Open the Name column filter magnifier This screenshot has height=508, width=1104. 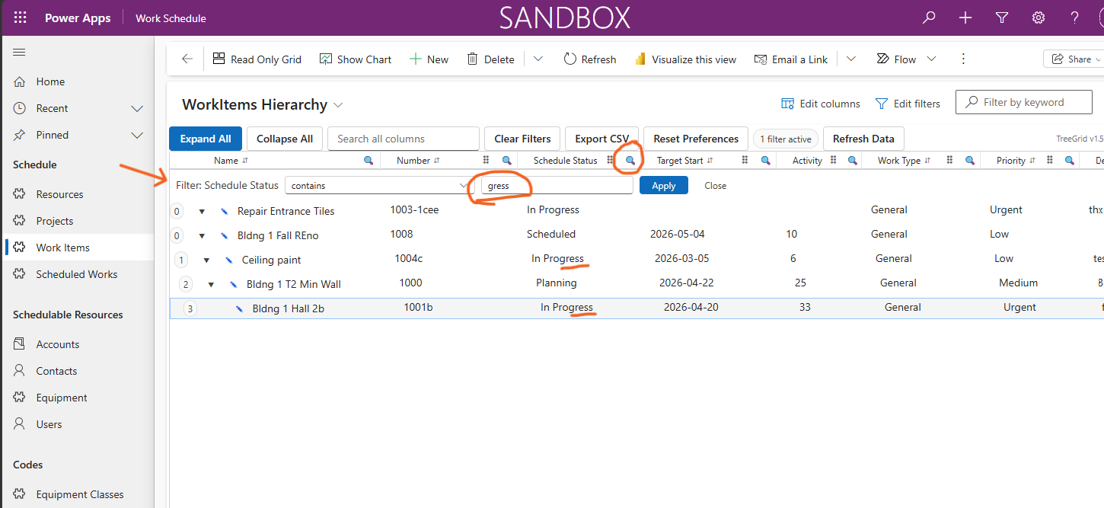point(369,161)
